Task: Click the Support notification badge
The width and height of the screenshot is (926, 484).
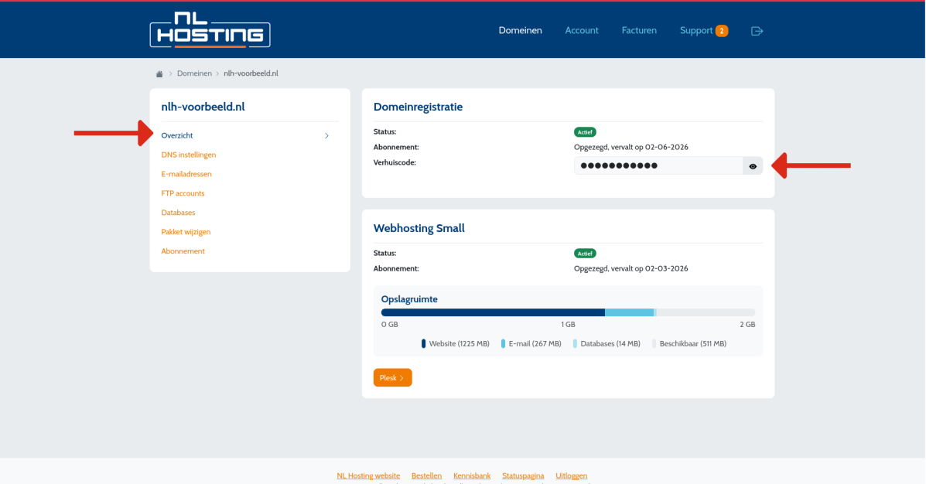Action: (722, 31)
